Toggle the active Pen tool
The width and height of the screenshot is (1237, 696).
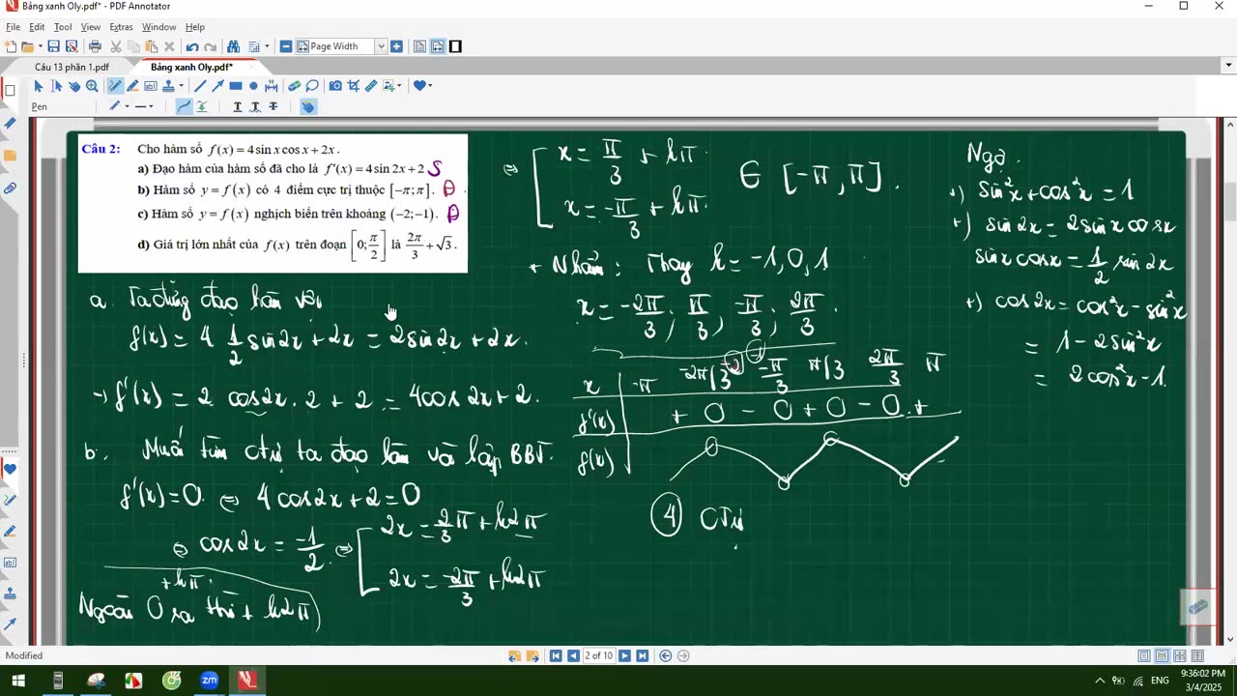point(115,86)
